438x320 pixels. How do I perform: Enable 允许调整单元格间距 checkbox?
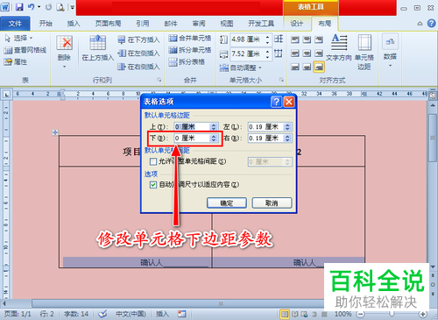coord(153,161)
